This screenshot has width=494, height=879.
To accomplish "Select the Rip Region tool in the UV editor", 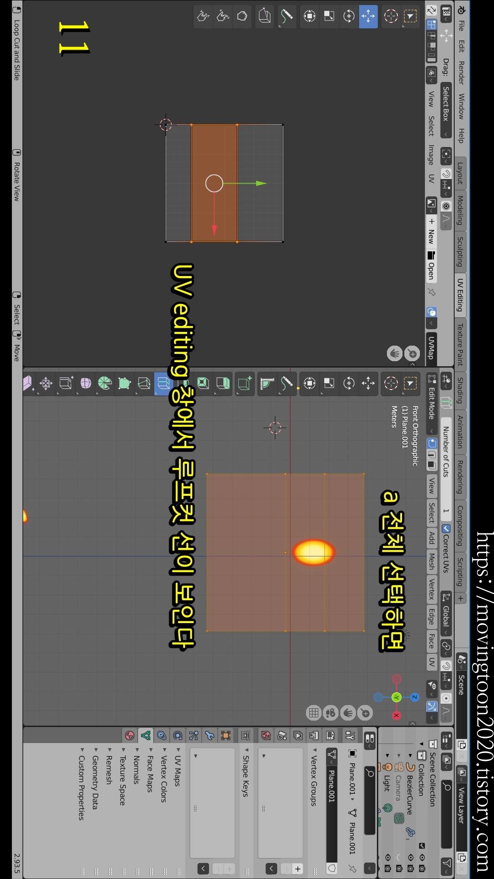I will pyautogui.click(x=265, y=16).
